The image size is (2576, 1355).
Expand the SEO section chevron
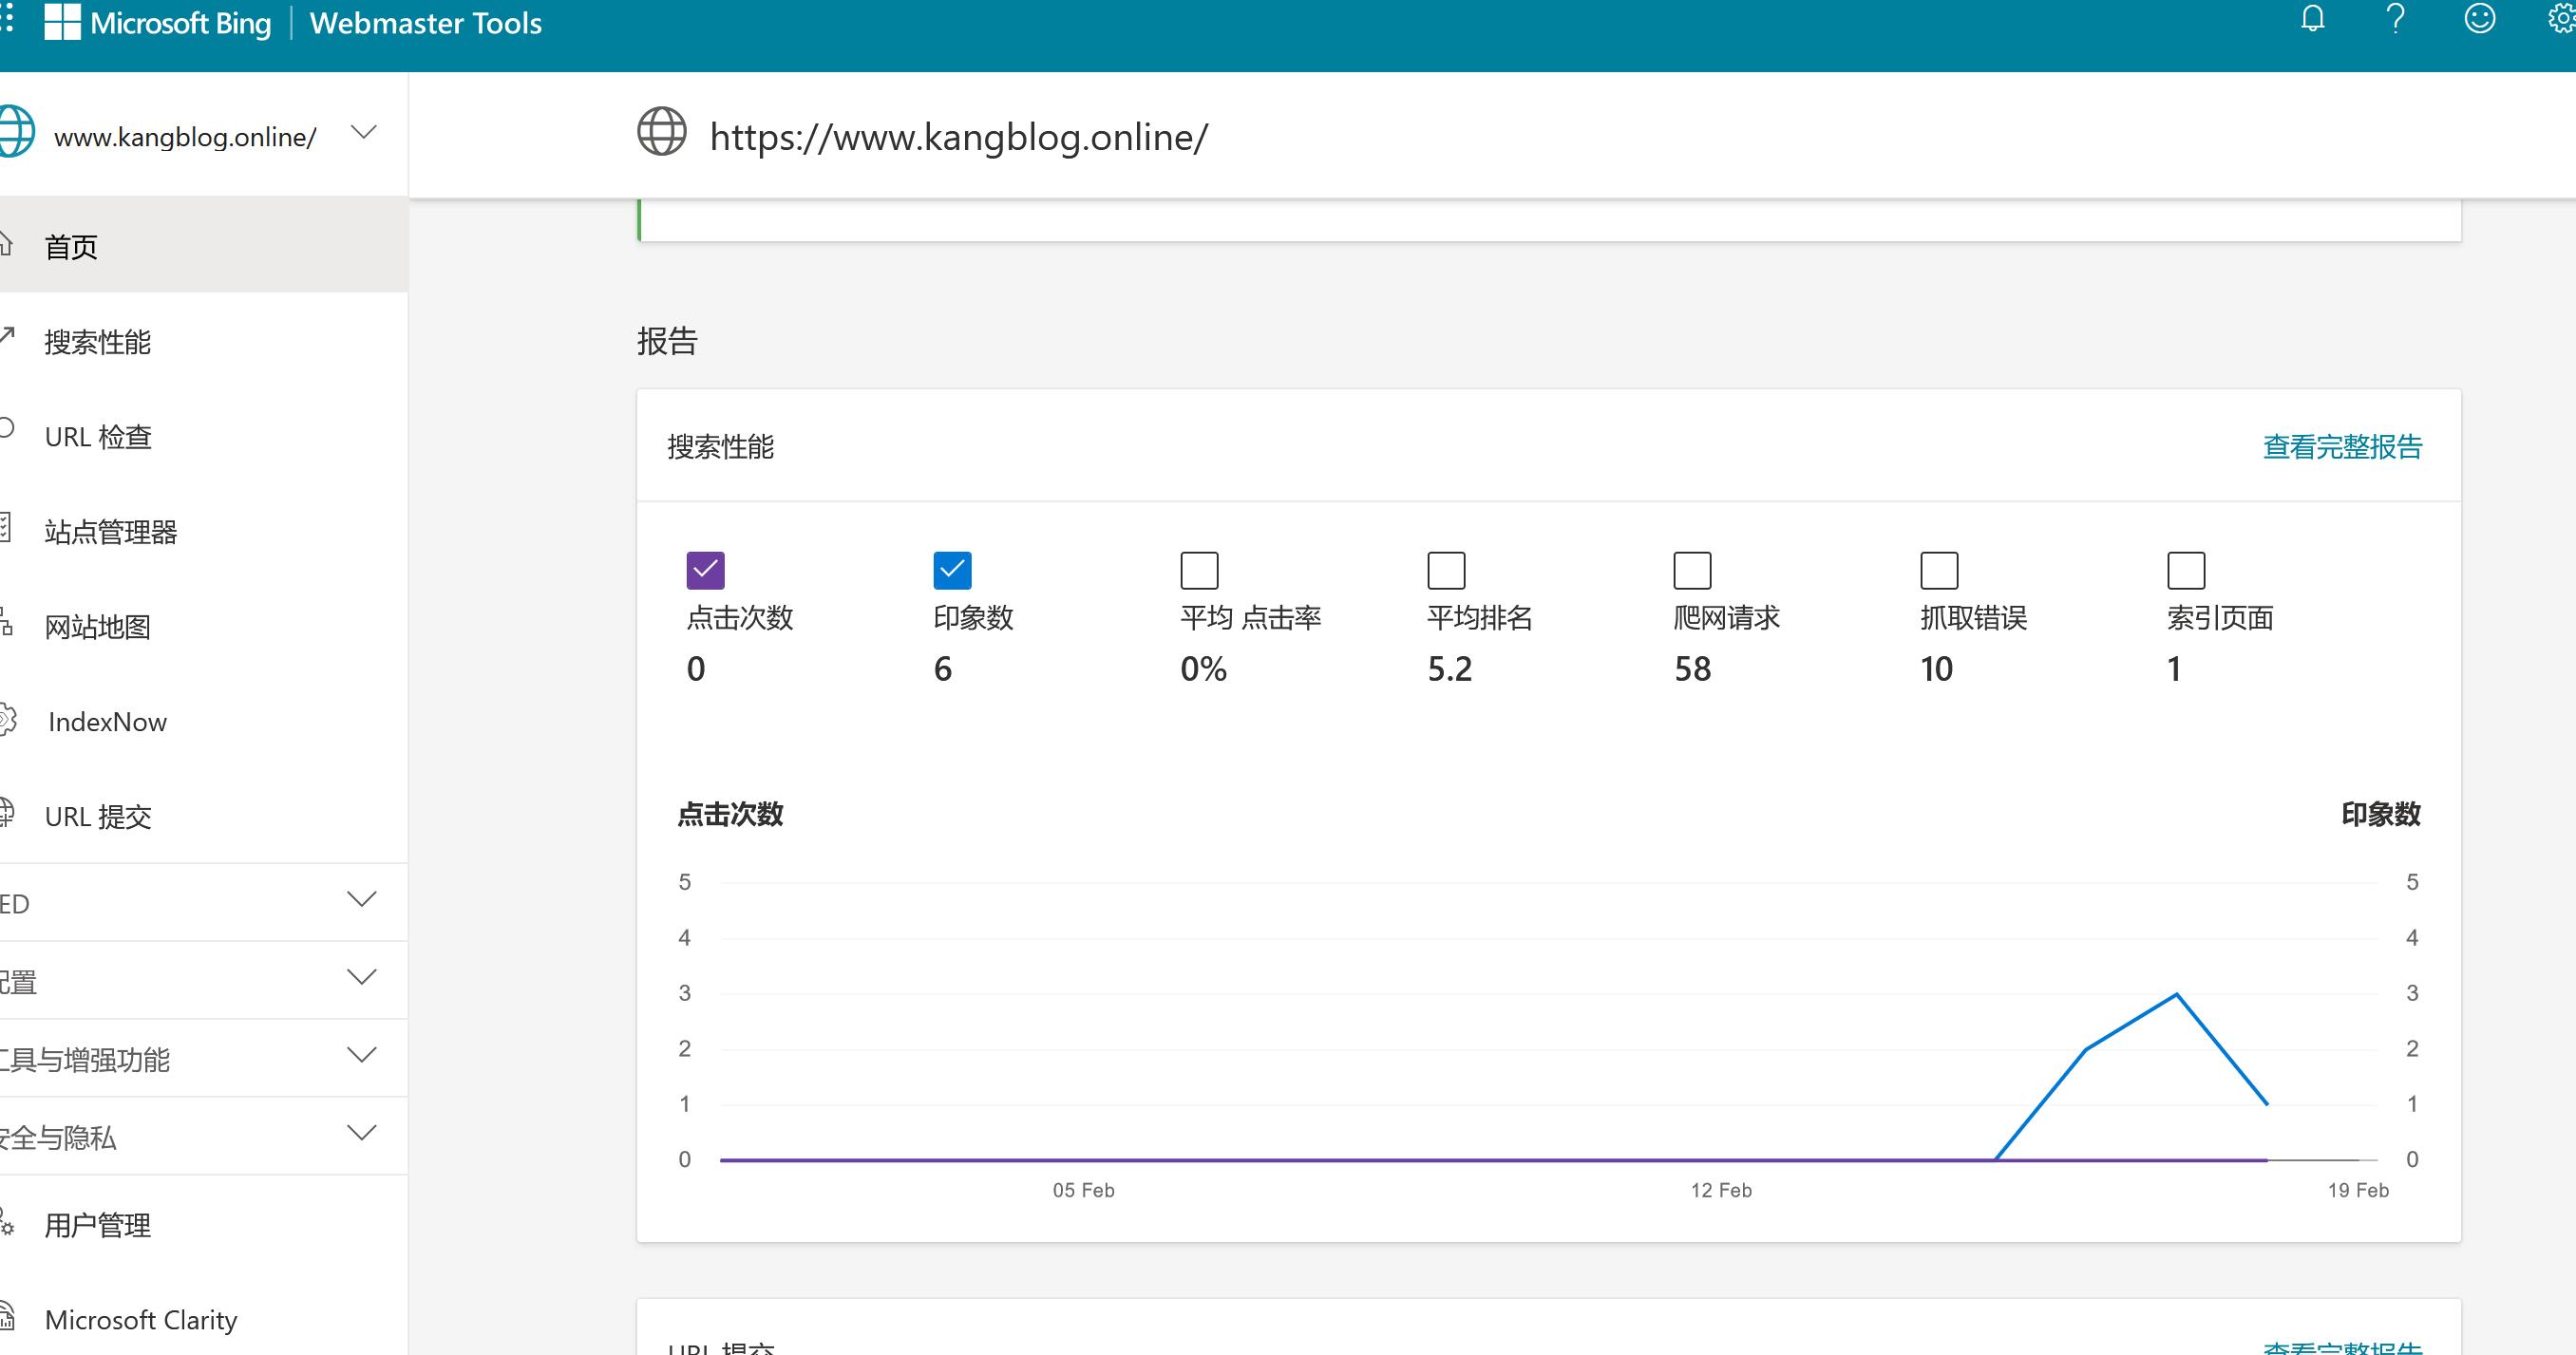(362, 899)
